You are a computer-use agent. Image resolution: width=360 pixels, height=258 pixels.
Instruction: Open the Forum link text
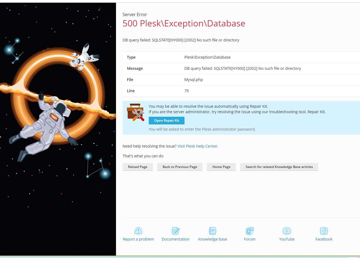pos(250,239)
